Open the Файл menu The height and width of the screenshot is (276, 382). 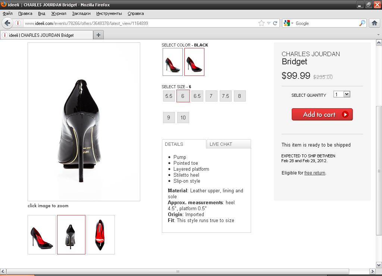[x=7, y=14]
